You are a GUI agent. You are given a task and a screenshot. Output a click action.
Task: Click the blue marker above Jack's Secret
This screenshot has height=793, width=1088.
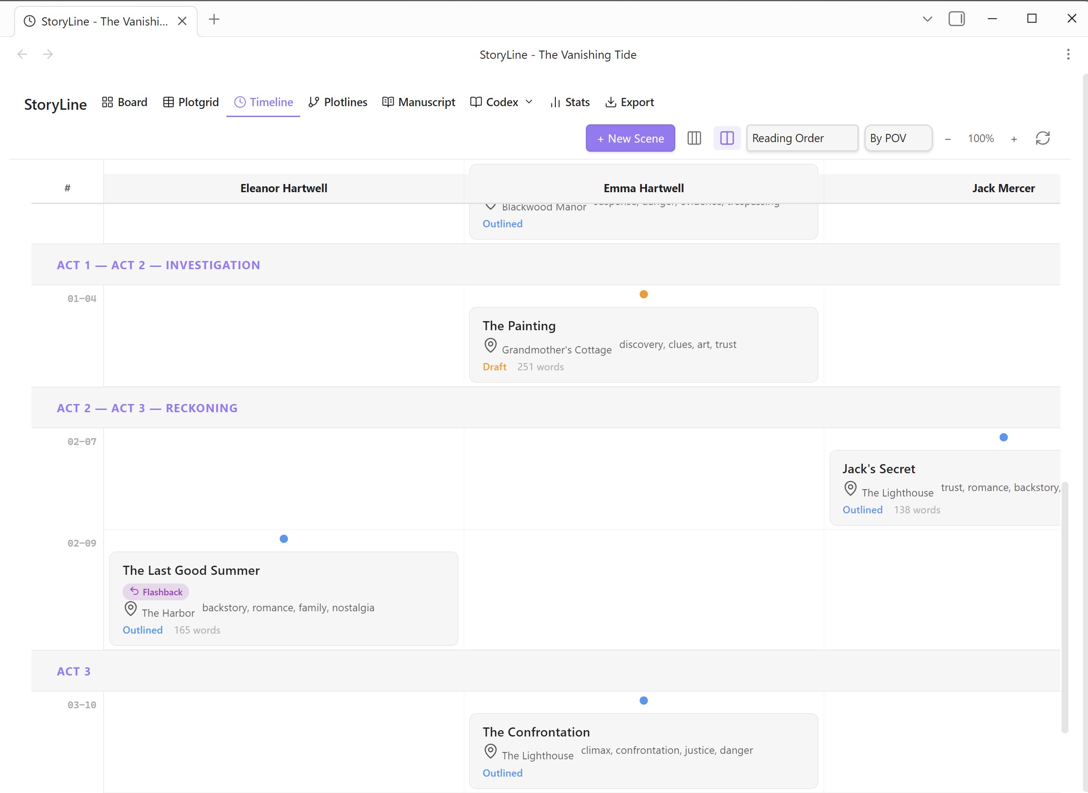click(1003, 437)
